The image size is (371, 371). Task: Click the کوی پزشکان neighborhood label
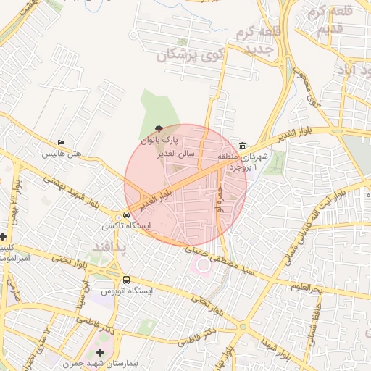click(190, 56)
